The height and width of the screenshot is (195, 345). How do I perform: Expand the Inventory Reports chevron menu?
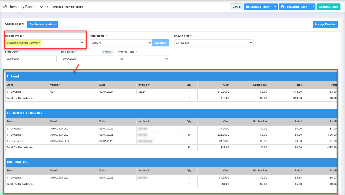[x=41, y=7]
